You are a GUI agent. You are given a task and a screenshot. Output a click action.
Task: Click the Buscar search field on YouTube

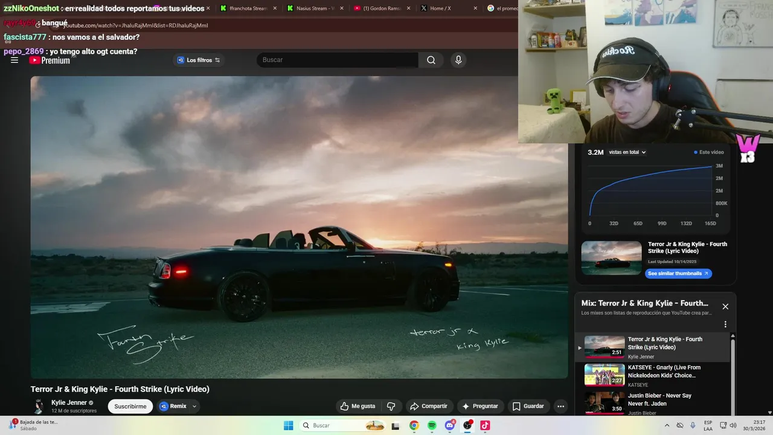point(337,60)
